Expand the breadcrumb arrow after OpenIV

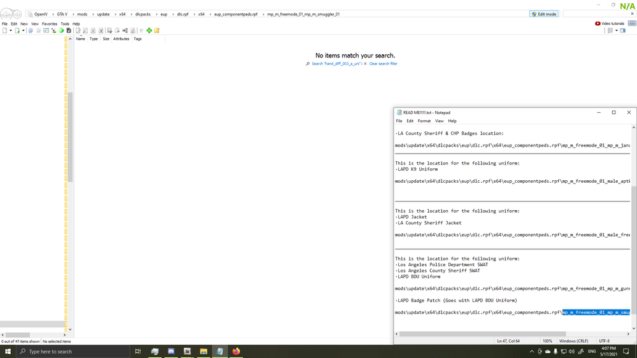[52, 14]
